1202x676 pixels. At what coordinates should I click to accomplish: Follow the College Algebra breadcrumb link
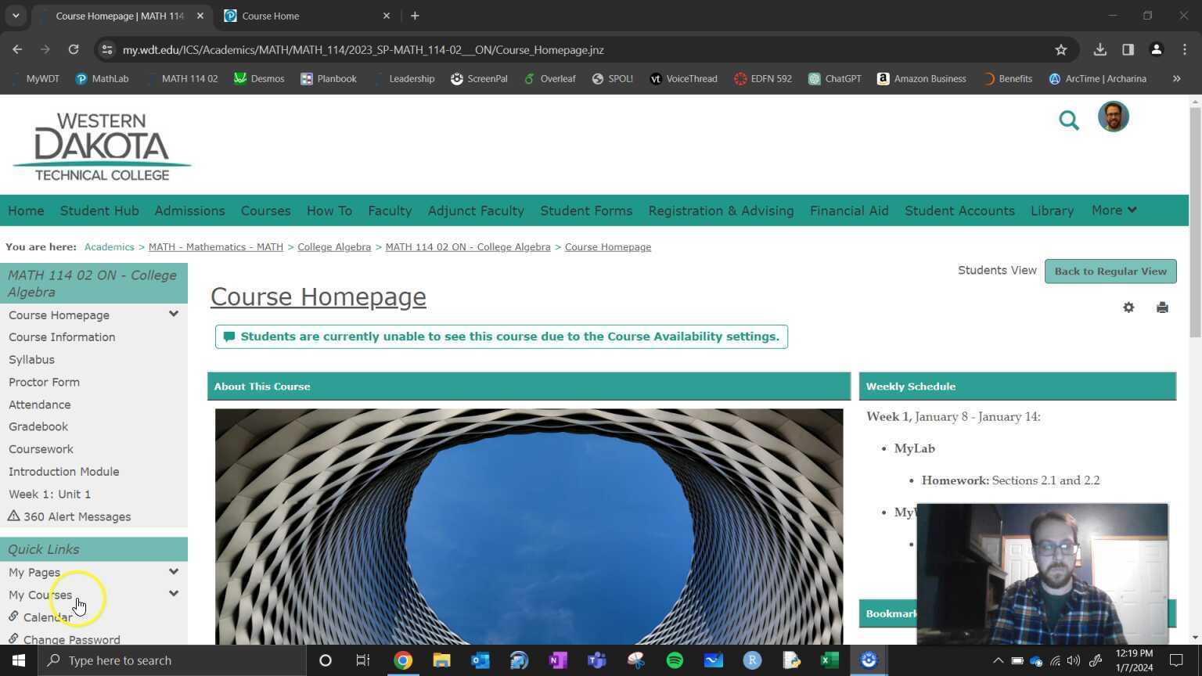pos(334,247)
